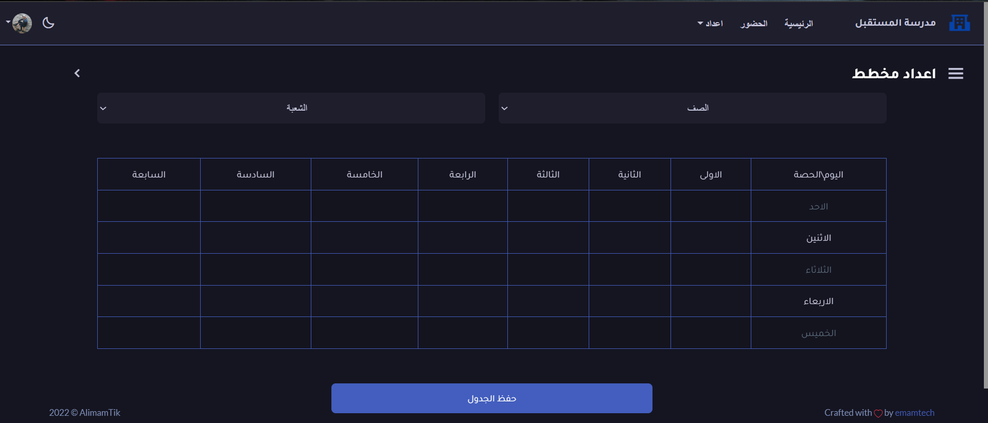The image size is (988, 423).
Task: Expand the اعداد navigation dropdown
Action: (x=710, y=24)
